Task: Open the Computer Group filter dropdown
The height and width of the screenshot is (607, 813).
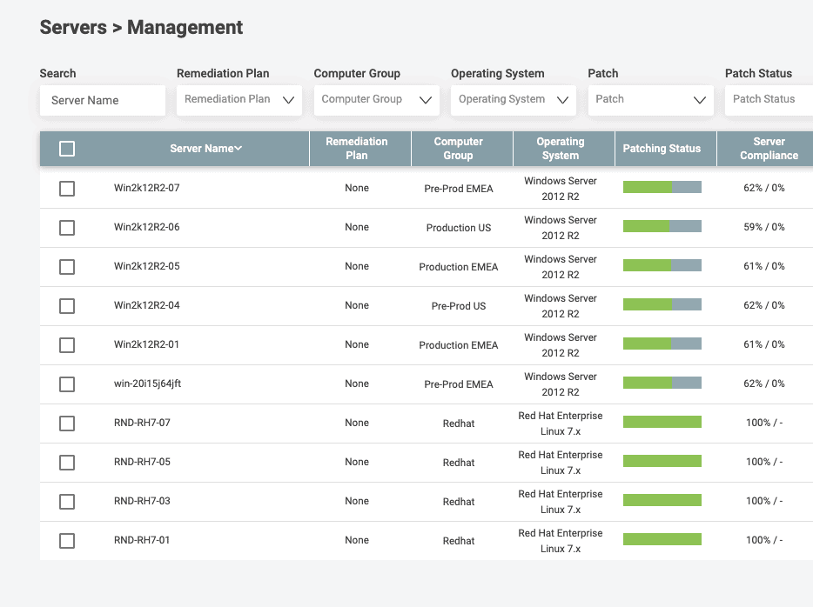Action: (x=376, y=100)
